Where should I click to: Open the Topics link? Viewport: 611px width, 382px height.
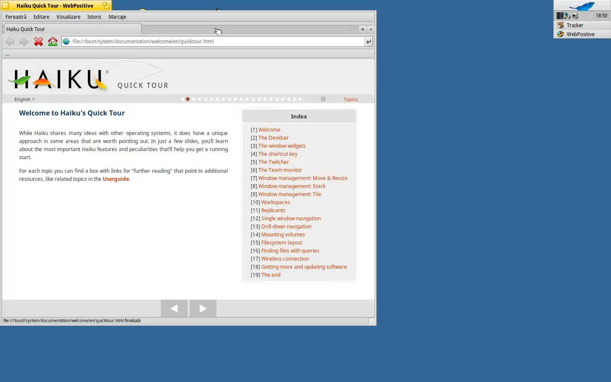click(350, 99)
